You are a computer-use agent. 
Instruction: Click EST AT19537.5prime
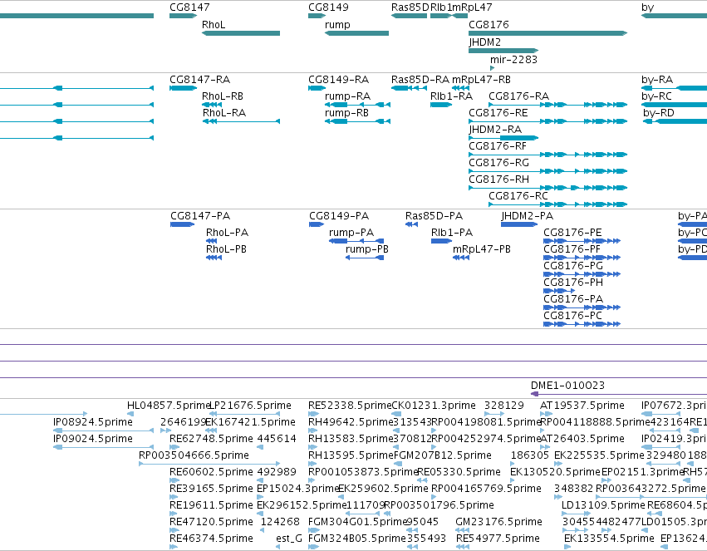click(546, 414)
